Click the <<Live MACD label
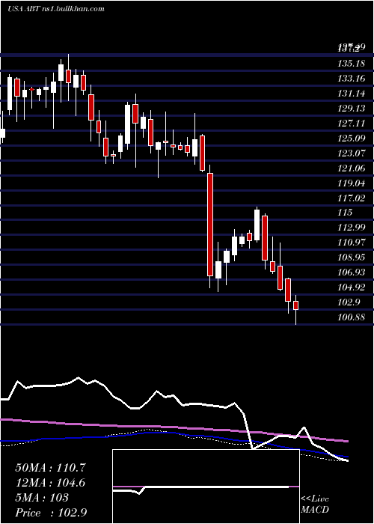 [x=315, y=505]
